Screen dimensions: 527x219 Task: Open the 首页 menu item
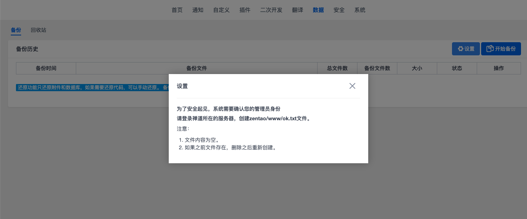pyautogui.click(x=177, y=10)
